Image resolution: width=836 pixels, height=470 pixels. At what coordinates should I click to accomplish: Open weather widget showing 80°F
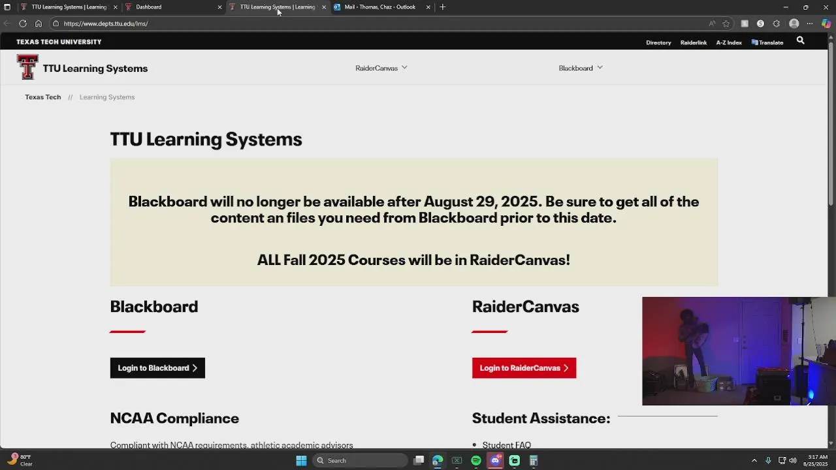click(20, 460)
